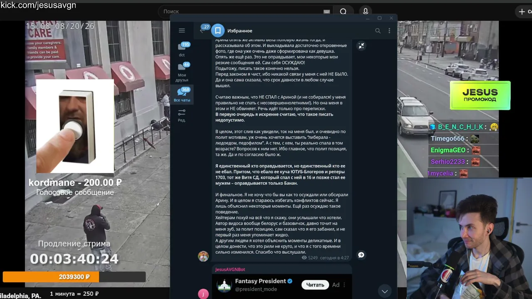Screen dimensions: 532x299
Task: Switch to the Мои друзья folder
Action: click(182, 72)
